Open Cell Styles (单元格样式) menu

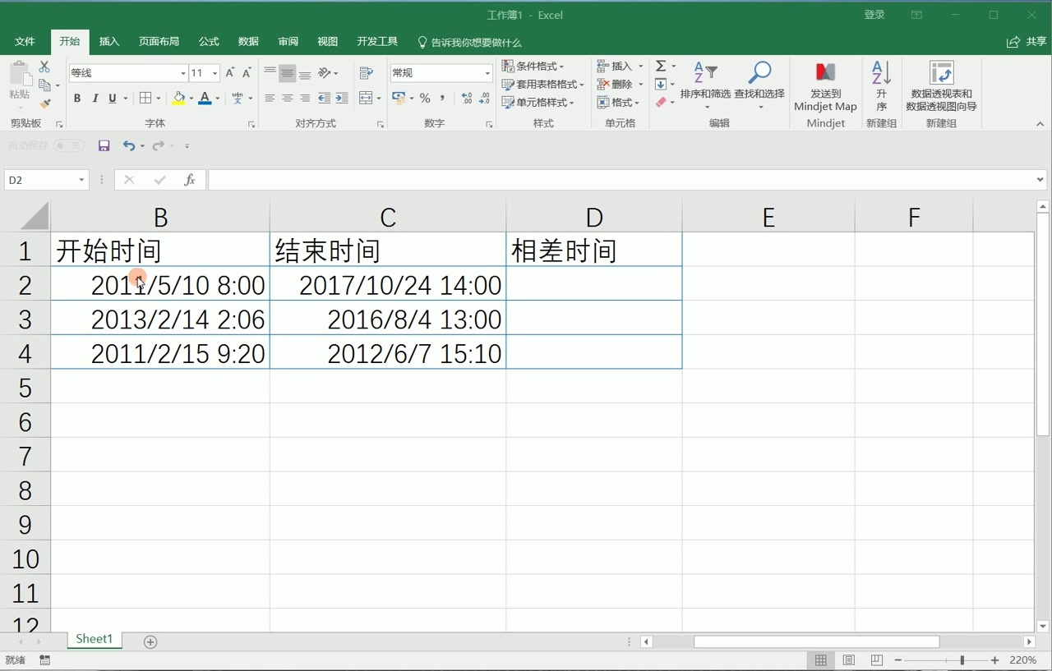pyautogui.click(x=538, y=103)
